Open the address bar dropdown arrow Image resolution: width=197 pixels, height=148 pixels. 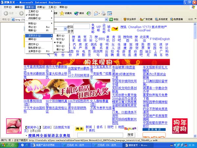point(106,19)
